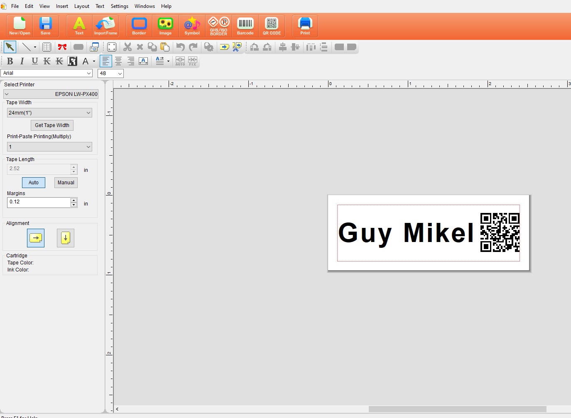Click the FIX width icon

pos(193,61)
